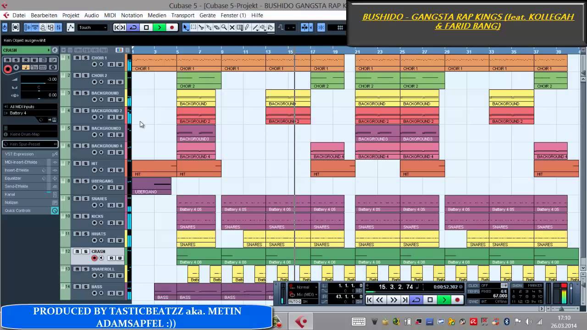587x330 pixels.
Task: Click the automation curve icon
Action: pyautogui.click(x=71, y=27)
